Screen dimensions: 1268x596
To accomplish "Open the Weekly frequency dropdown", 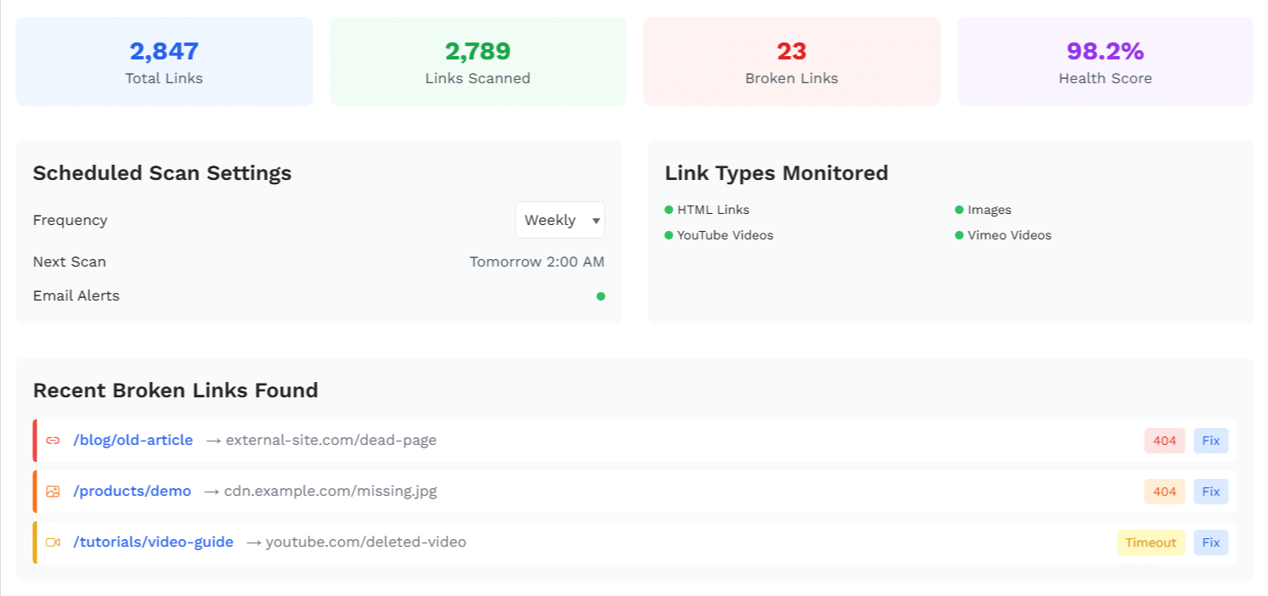I will pyautogui.click(x=560, y=220).
